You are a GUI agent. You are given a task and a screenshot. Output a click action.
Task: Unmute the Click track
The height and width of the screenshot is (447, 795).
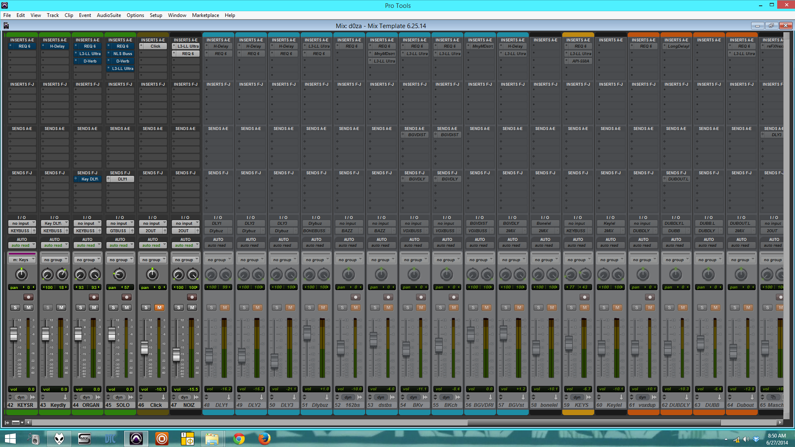(x=159, y=308)
